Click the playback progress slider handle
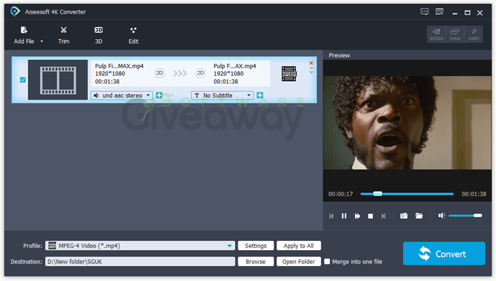Image resolution: width=496 pixels, height=281 pixels. pos(377,193)
